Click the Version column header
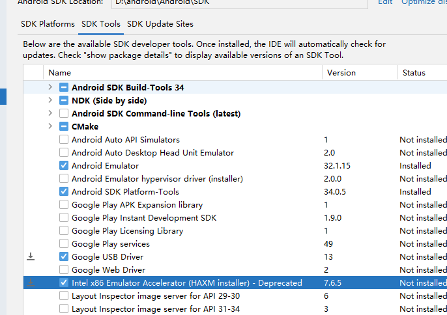 coord(360,73)
